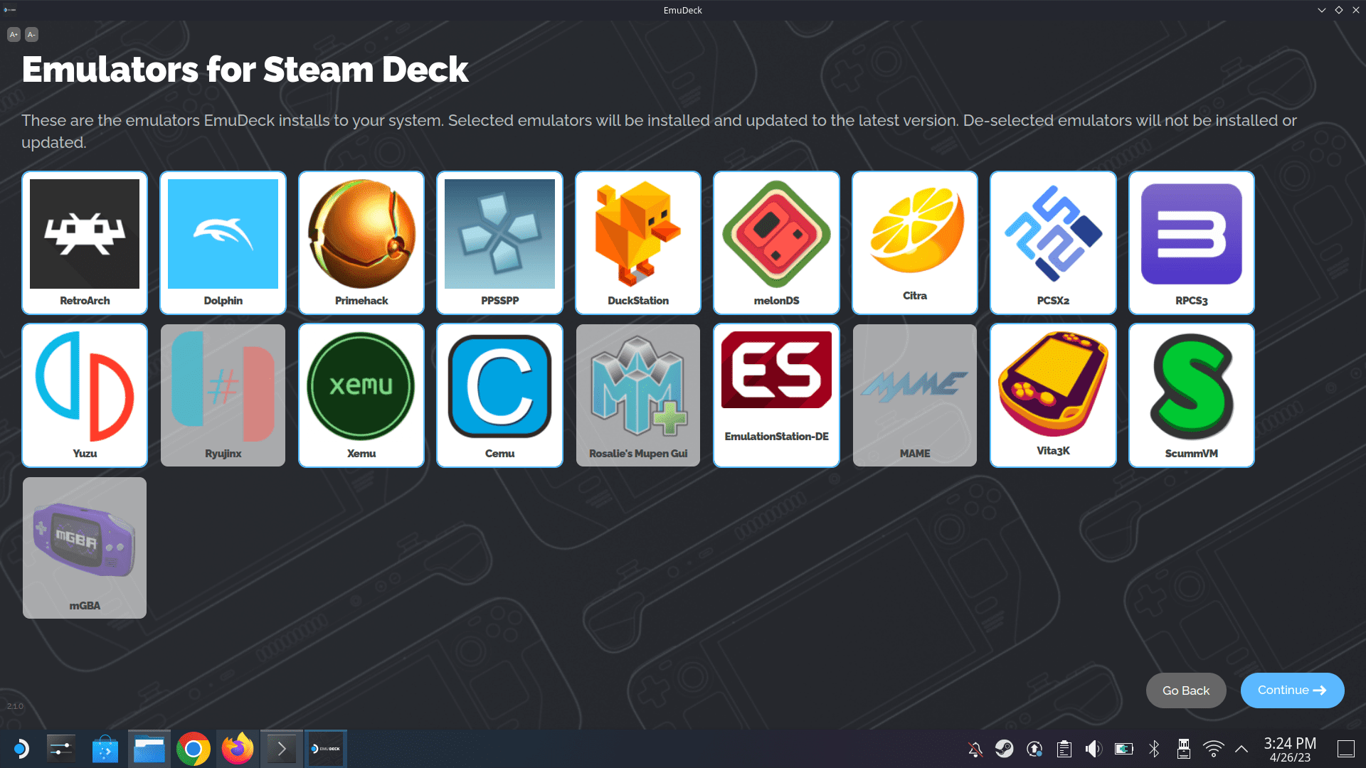Increase font size with A+ button
This screenshot has height=768, width=1366.
(14, 34)
